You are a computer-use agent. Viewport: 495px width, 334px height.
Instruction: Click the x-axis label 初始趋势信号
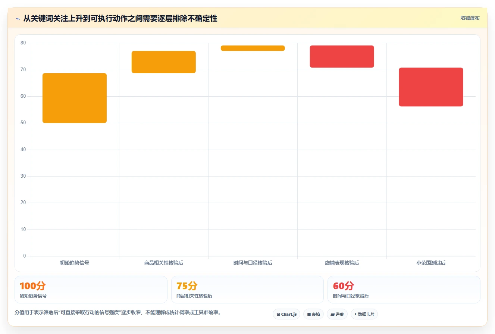tap(75, 263)
